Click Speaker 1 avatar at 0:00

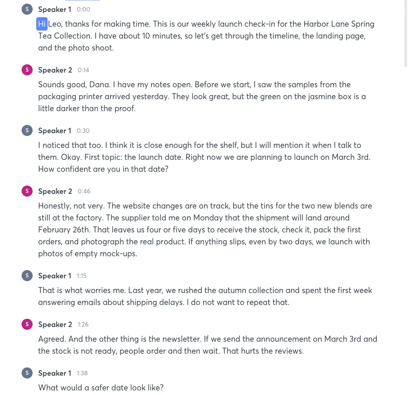click(27, 9)
